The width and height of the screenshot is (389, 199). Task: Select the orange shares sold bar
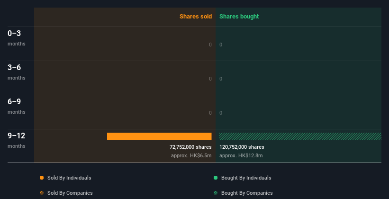click(x=159, y=136)
